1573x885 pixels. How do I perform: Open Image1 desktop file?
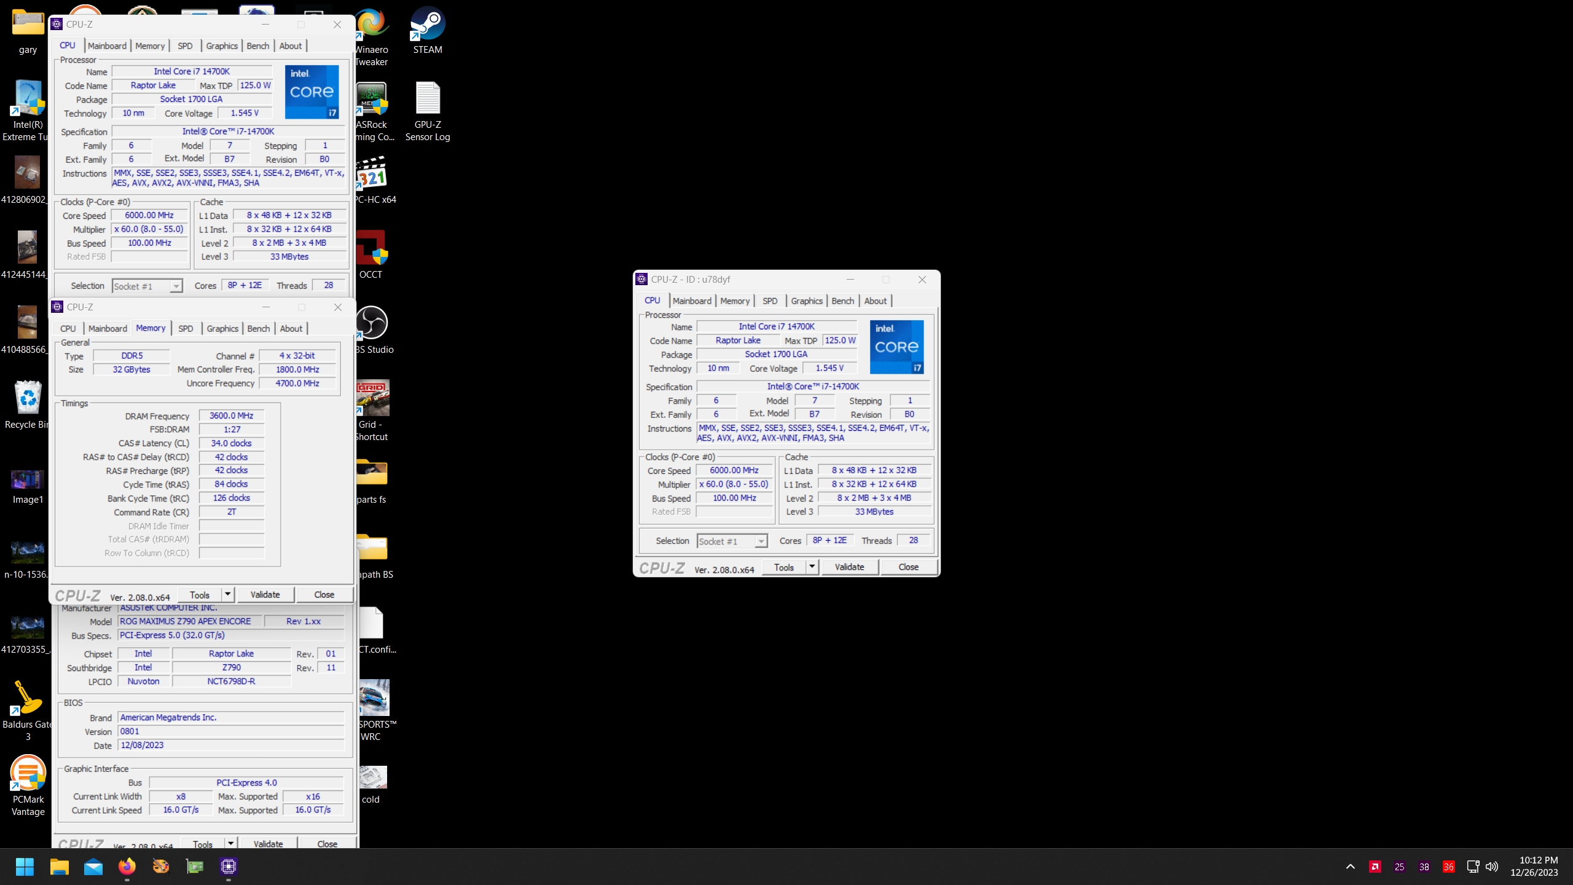[x=28, y=487]
